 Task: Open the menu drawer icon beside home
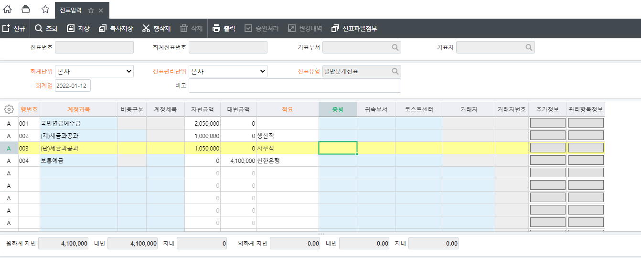click(26, 10)
